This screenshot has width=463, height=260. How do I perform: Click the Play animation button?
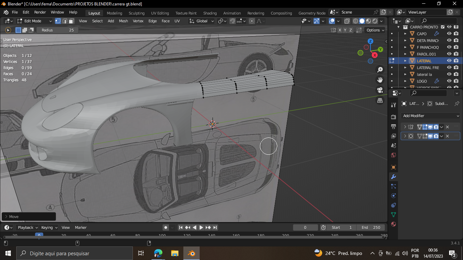(x=201, y=227)
